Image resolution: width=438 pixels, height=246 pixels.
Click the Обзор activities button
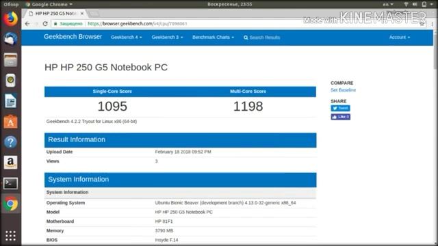(11, 4)
